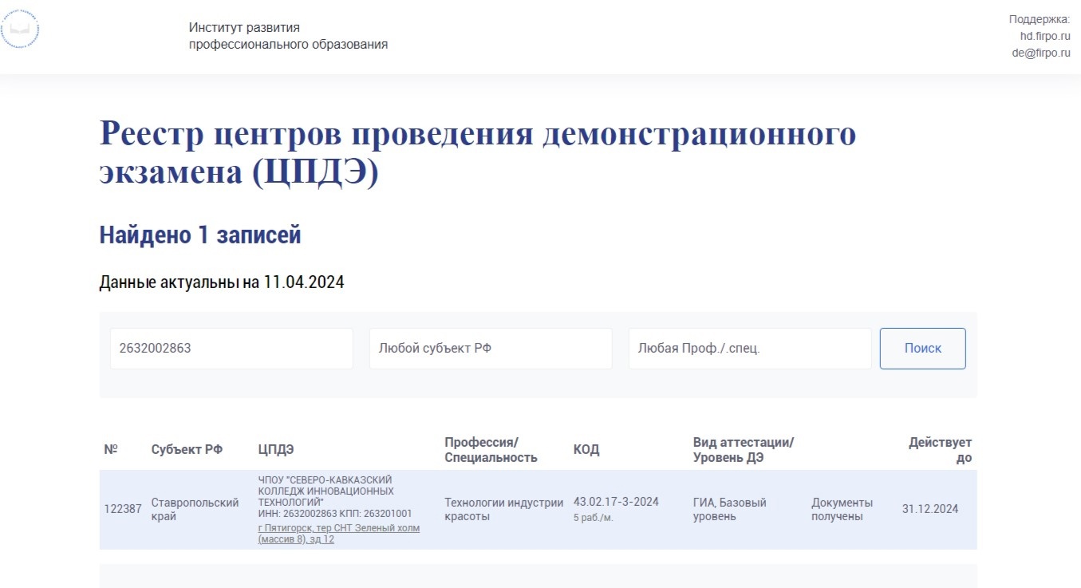Viewport: 1081px width, 588px height.
Task: Click the "Документы получены" status cell
Action: [x=842, y=509]
